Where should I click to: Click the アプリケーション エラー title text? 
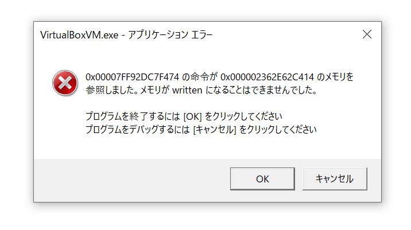170,35
